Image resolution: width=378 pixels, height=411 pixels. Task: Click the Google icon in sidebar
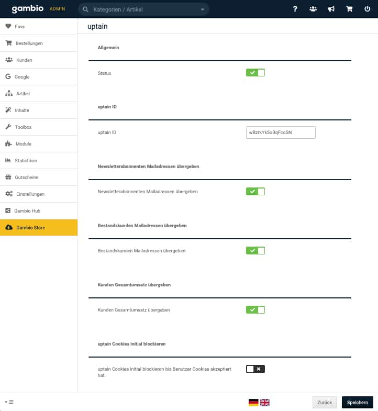(x=8, y=77)
